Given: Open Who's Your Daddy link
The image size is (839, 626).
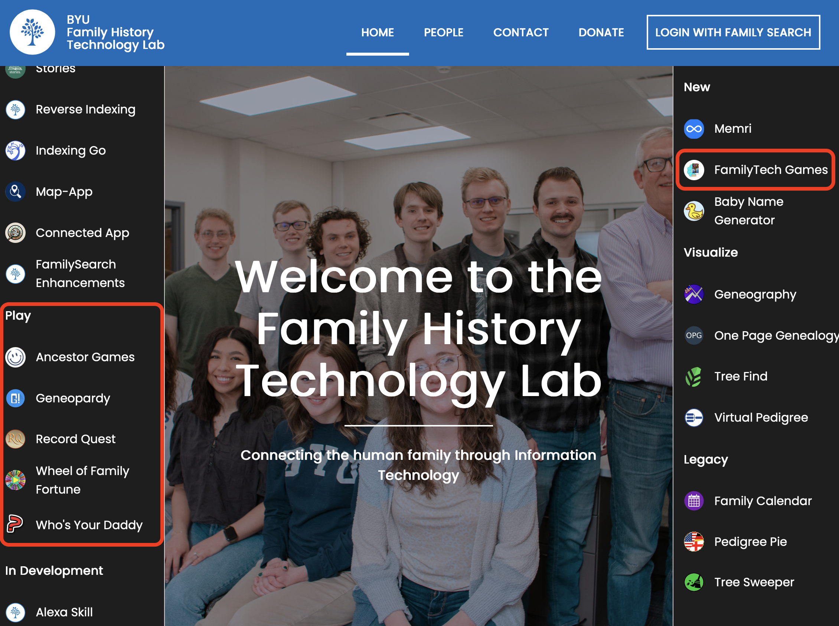Looking at the screenshot, I should (x=89, y=525).
